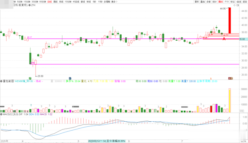Switch to the 60分钟 period tab

point(43,2)
